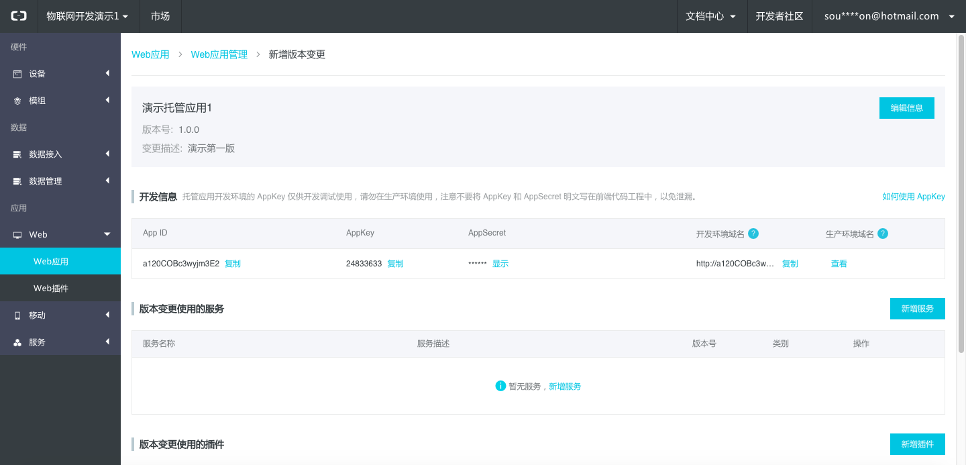The image size is (966, 465).
Task: Open the 市场 top navigation item
Action: (x=160, y=16)
